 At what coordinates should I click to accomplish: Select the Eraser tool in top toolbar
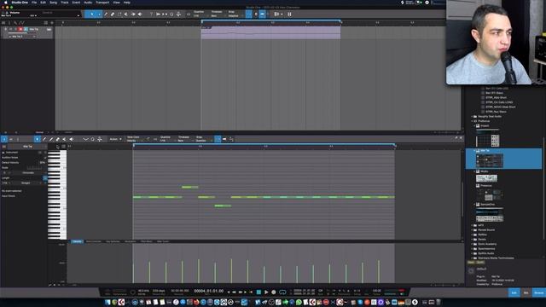113,14
